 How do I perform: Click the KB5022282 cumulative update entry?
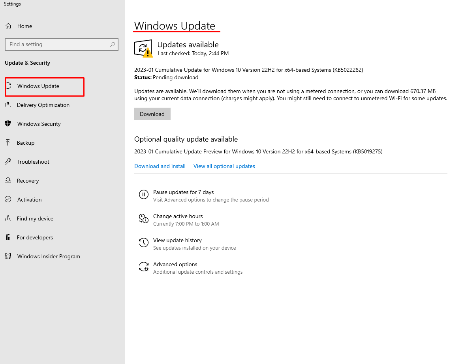click(x=248, y=70)
